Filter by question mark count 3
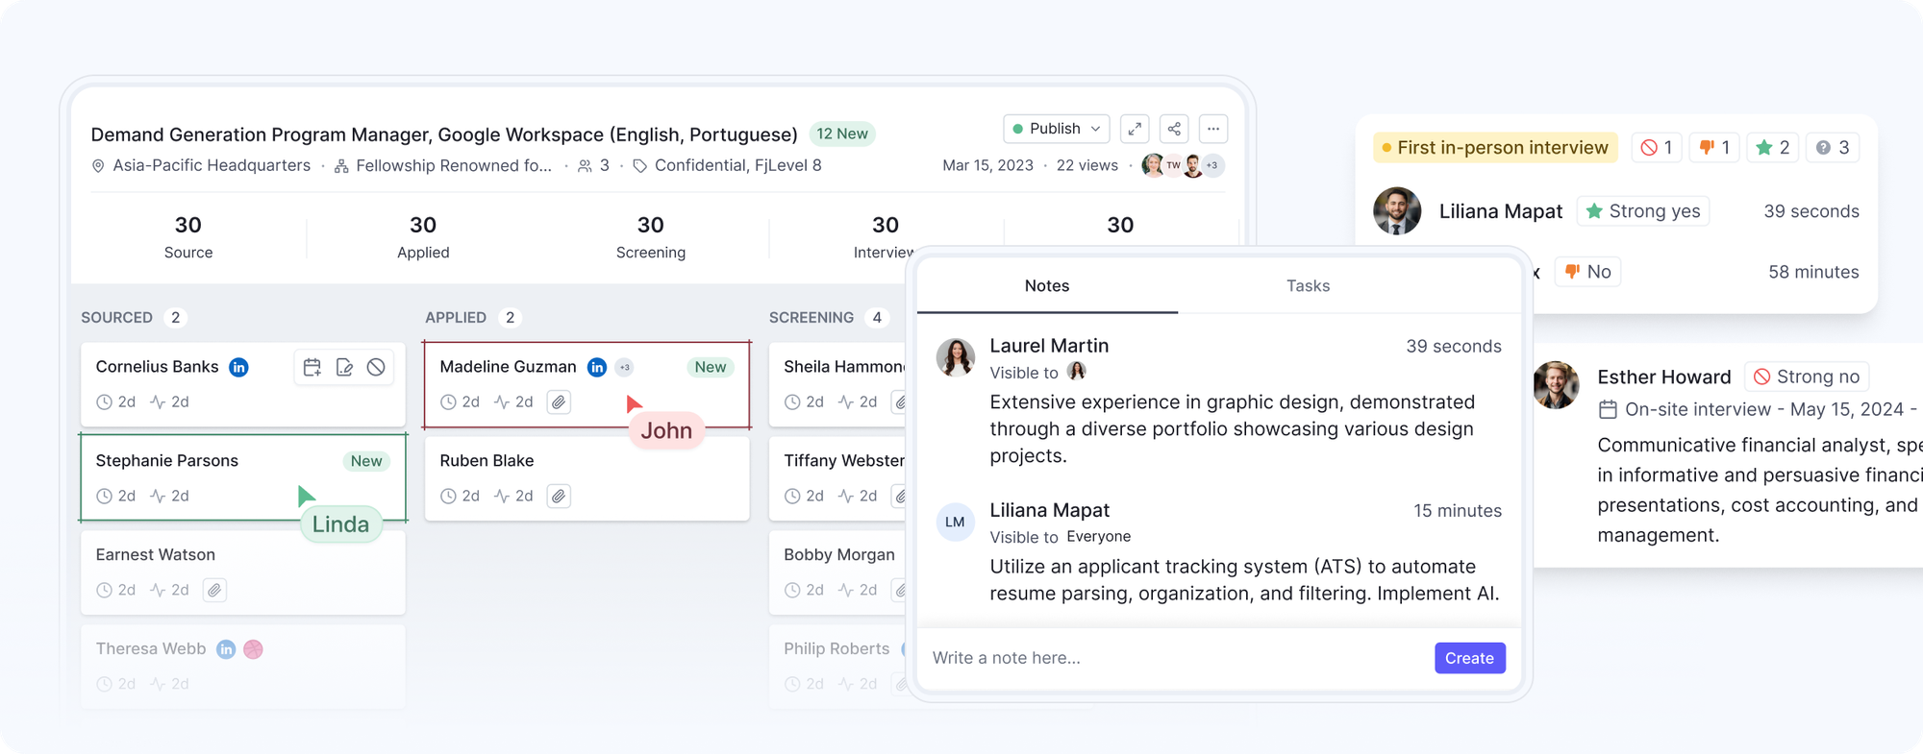Viewport: 1923px width, 754px height. click(1833, 148)
